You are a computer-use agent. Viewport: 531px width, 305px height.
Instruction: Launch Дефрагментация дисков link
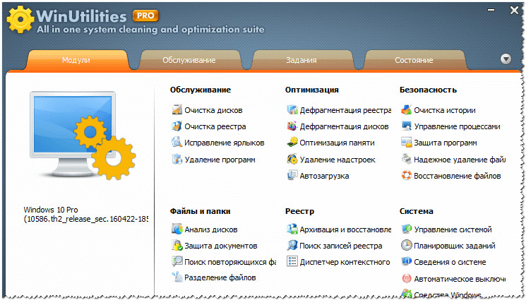pyautogui.click(x=344, y=126)
